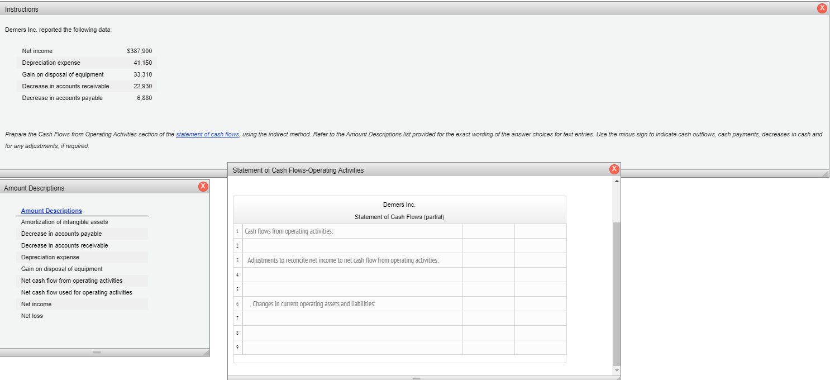Click the accounts payable decrease value 6,880

(144, 98)
